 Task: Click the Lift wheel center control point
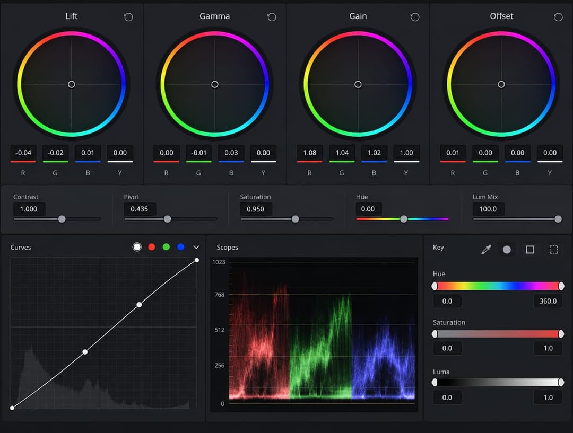click(x=72, y=84)
